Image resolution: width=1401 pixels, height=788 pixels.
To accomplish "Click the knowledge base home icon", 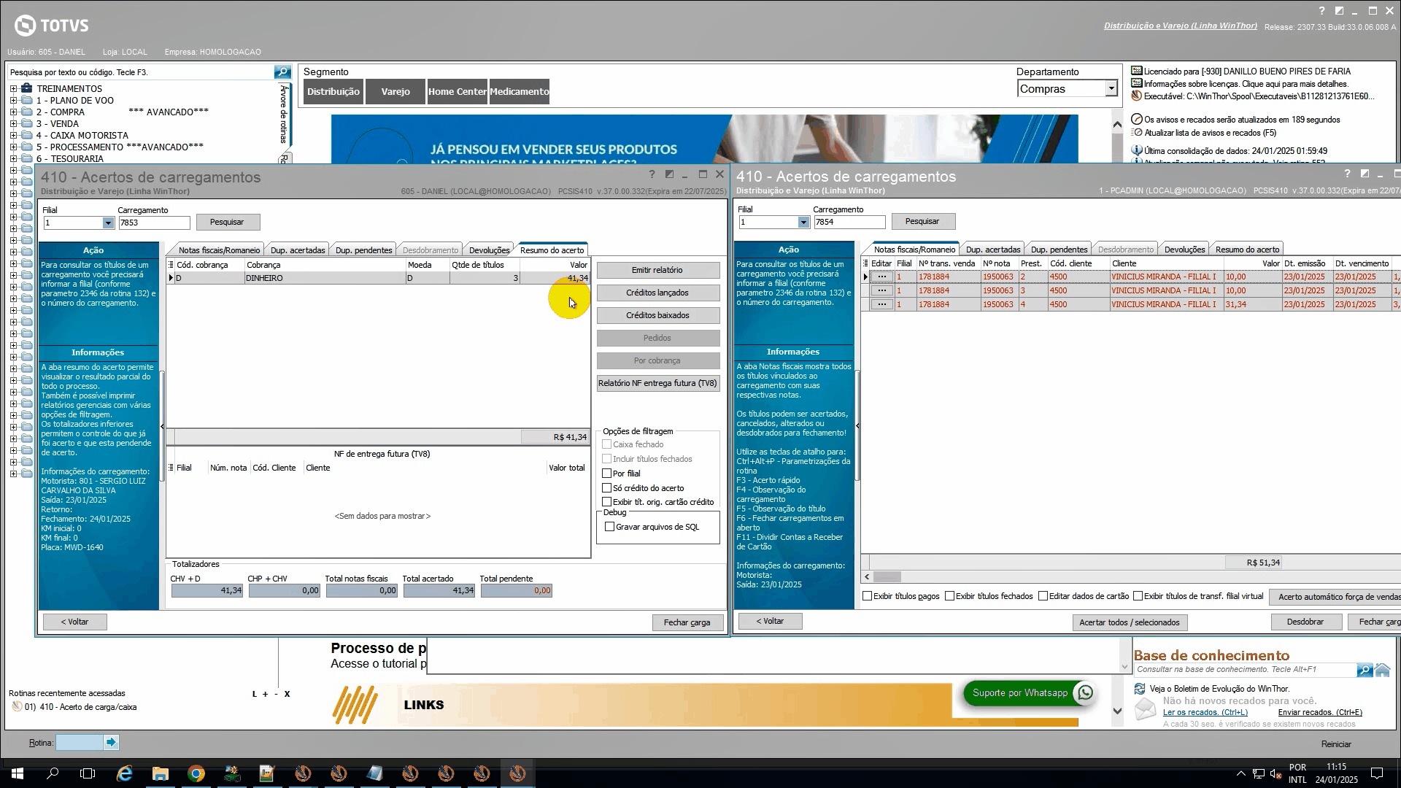I will 1383,670.
